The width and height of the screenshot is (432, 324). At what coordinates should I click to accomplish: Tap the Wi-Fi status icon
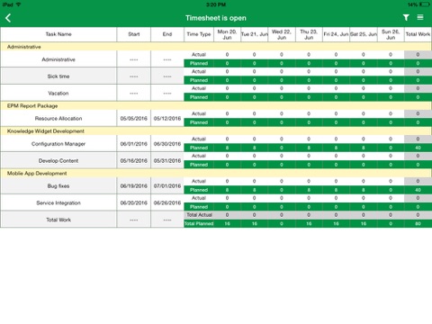pos(19,4)
